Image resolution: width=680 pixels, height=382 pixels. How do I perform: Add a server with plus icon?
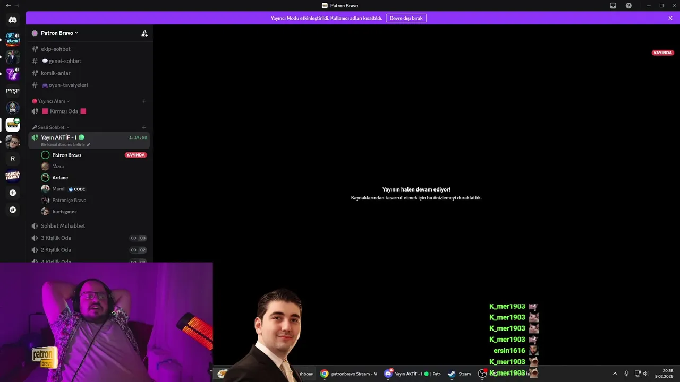[x=13, y=193]
